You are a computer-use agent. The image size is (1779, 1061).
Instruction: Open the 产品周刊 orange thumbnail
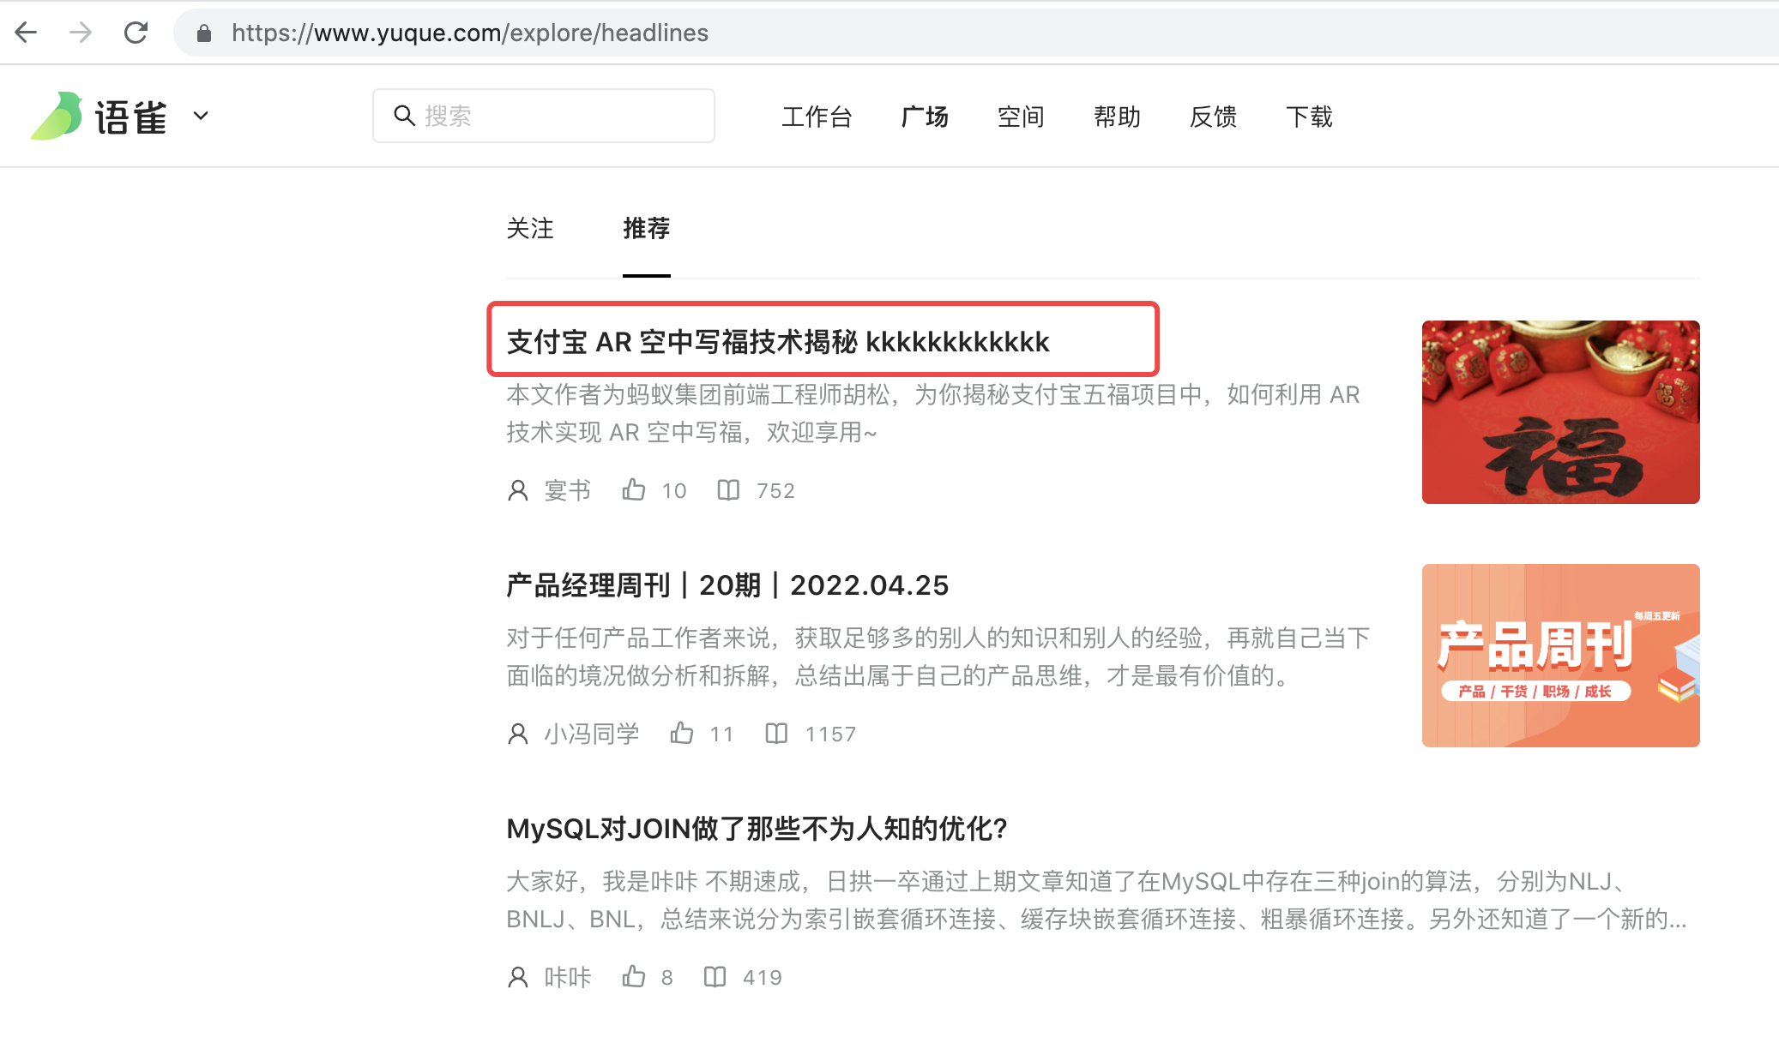click(x=1560, y=656)
